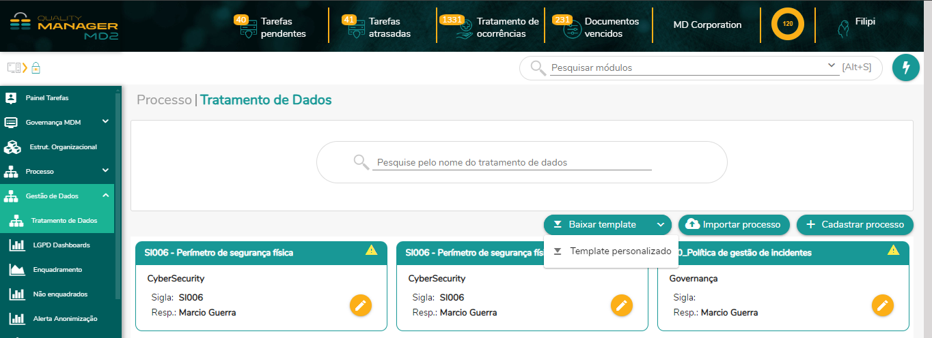The height and width of the screenshot is (338, 932).
Task: Click the Cadastrar processo button
Action: click(855, 224)
